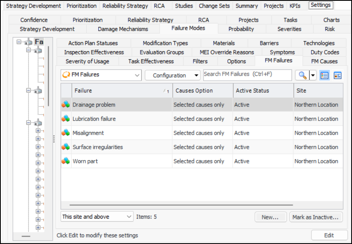
Task: Open the Configuration dropdown menu
Action: (x=172, y=75)
